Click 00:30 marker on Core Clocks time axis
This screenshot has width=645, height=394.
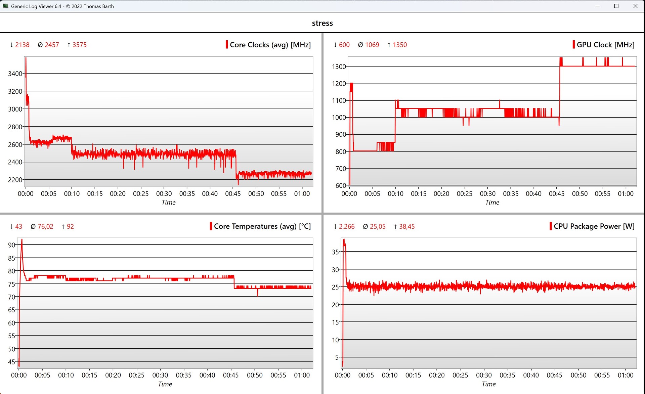coord(164,193)
